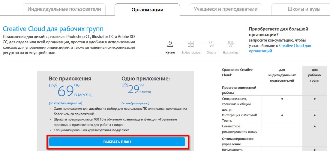Click the group icon for Назначение step
Viewport: 330px width, 151px height.
coord(230,44)
